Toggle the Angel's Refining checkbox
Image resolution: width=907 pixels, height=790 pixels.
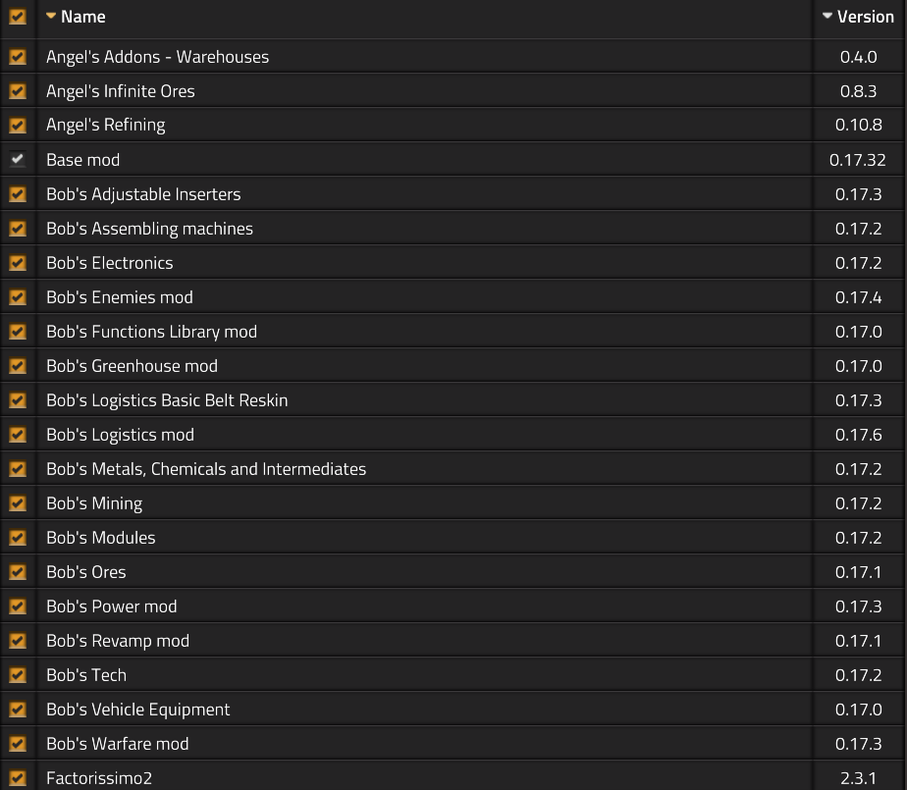tap(18, 126)
